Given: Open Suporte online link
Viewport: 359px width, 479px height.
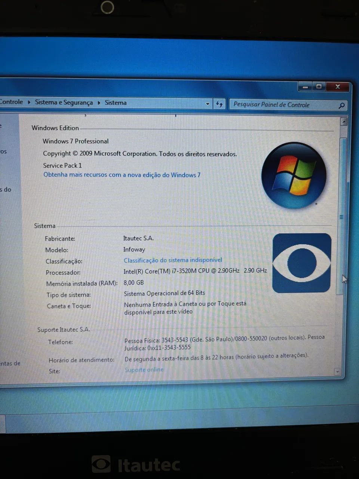Looking at the screenshot, I should tap(144, 370).
